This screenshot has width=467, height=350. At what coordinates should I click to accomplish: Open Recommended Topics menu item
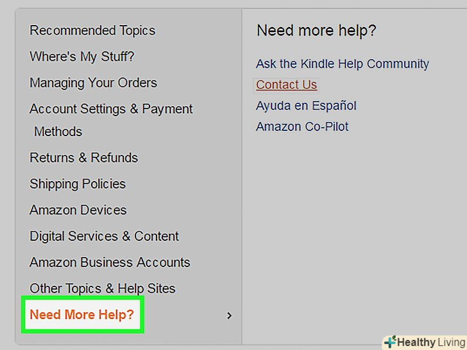[92, 30]
